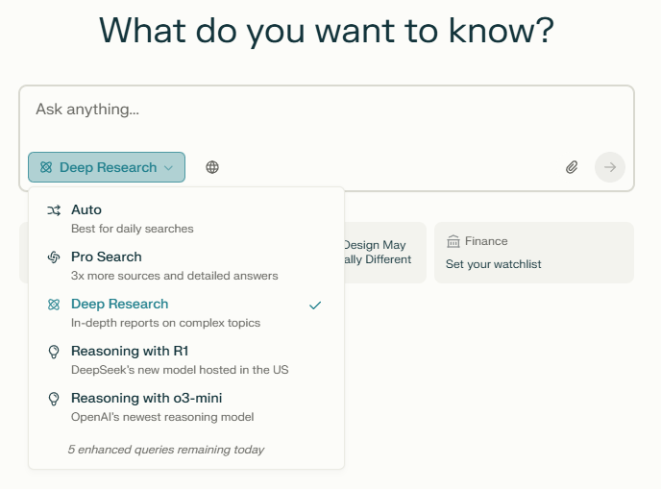The image size is (661, 489).
Task: Open the Finance watchlist card
Action: click(x=533, y=252)
